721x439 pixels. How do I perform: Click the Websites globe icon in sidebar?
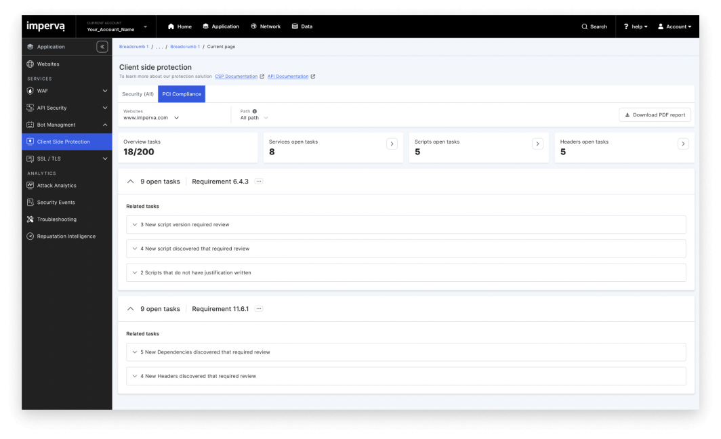pos(30,64)
